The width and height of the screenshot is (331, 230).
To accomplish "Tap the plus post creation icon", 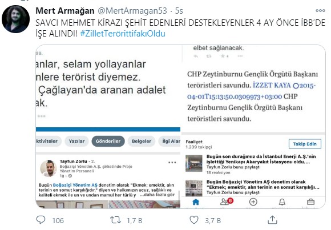I will pos(253,202).
